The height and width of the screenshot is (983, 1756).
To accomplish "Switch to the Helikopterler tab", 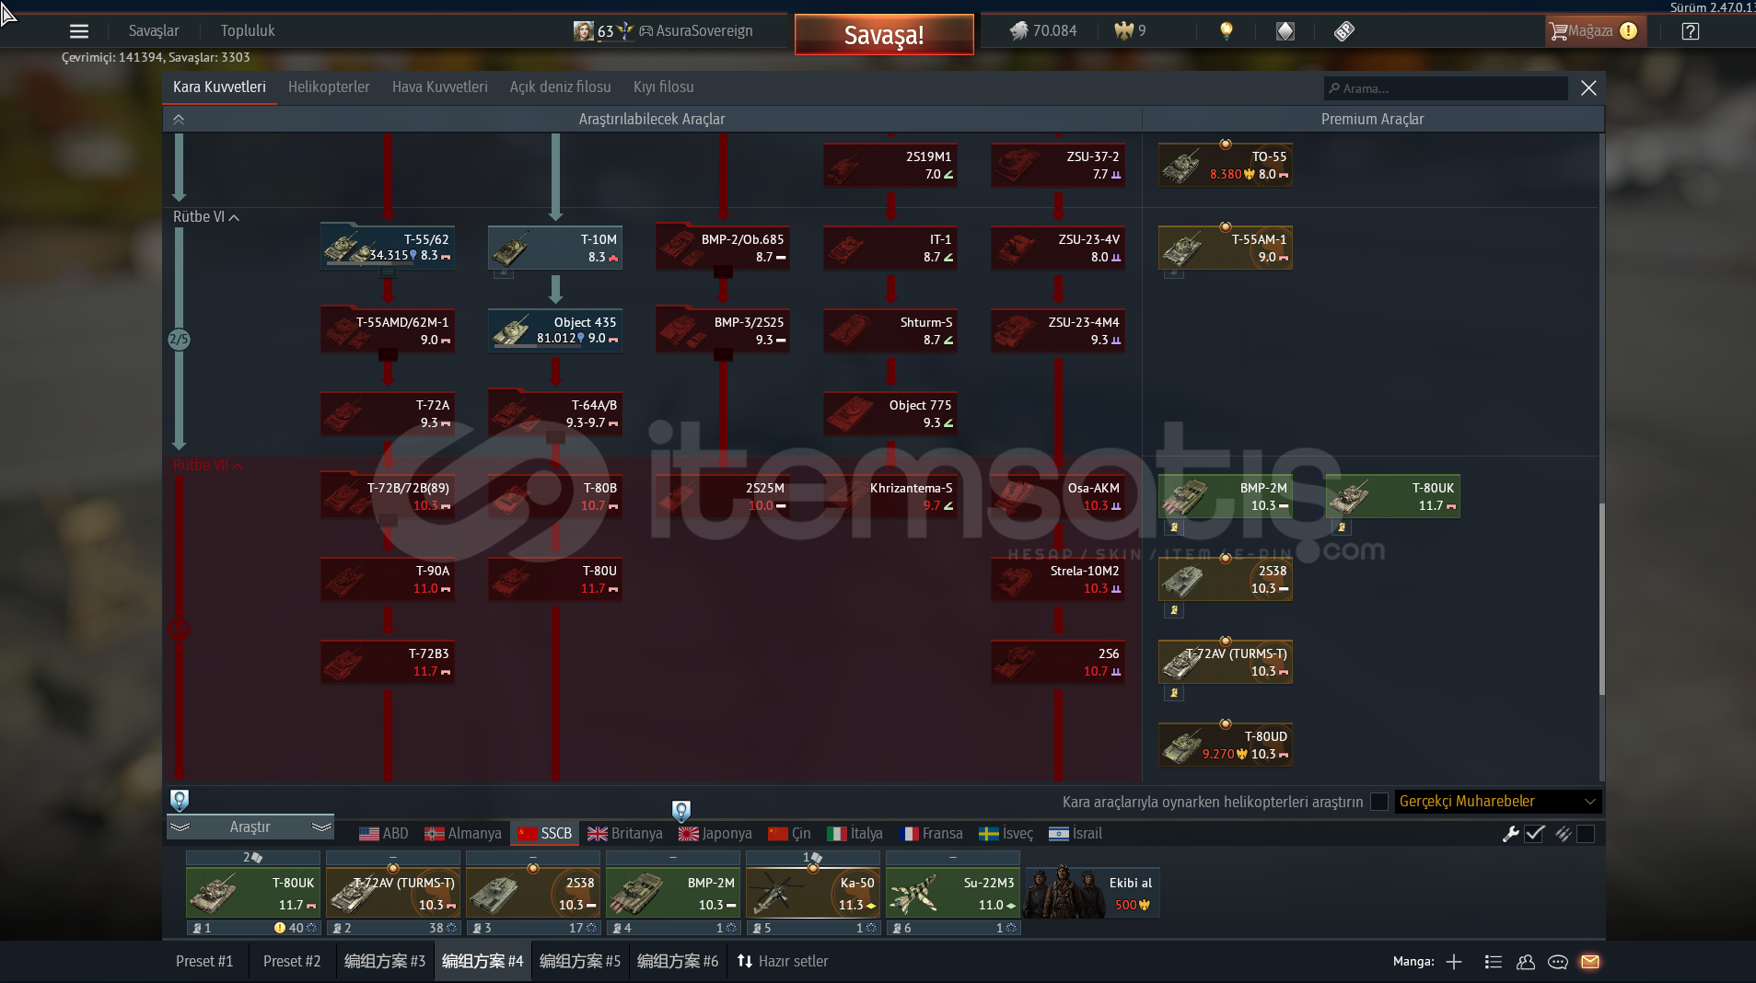I will pyautogui.click(x=329, y=87).
